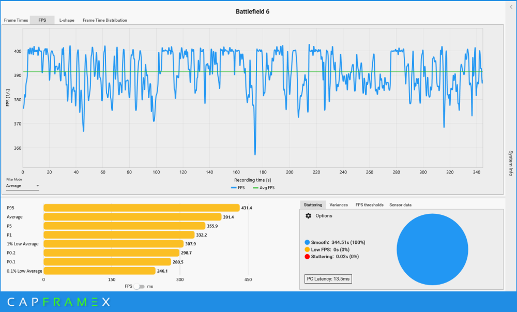The image size is (517, 312).
Task: Switch to the L-shape tab
Action: [x=67, y=20]
